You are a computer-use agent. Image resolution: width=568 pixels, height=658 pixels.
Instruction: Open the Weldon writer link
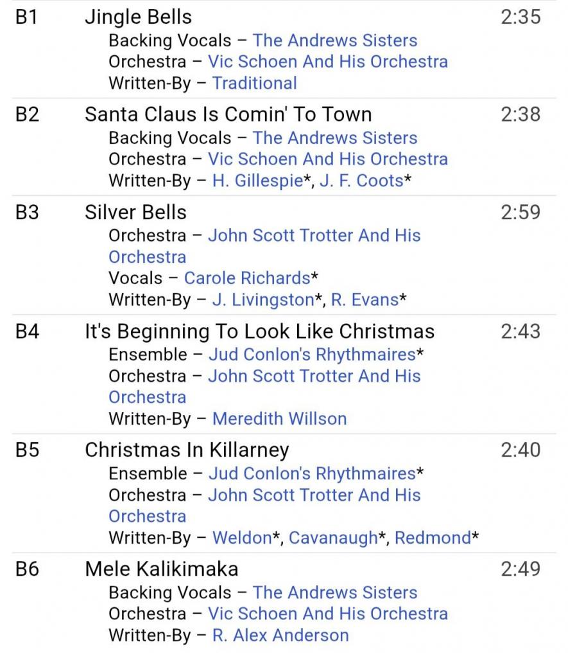click(242, 538)
